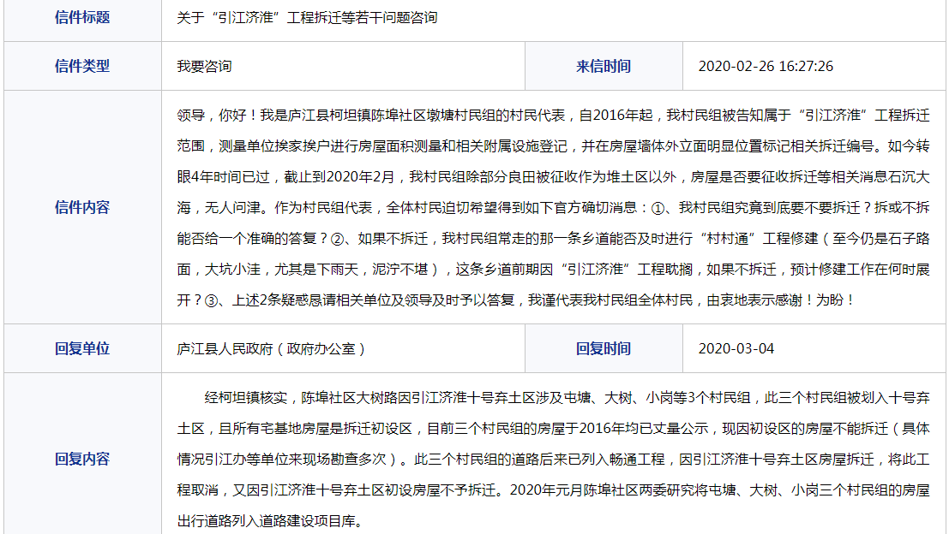Screen dimensions: 949x534
Task: Click the reply date 2020-03-04
Action: (x=736, y=348)
